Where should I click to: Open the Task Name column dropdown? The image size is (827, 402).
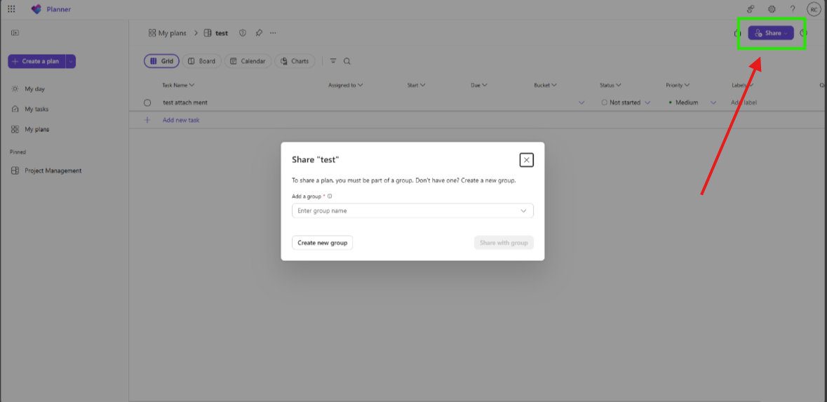click(192, 85)
